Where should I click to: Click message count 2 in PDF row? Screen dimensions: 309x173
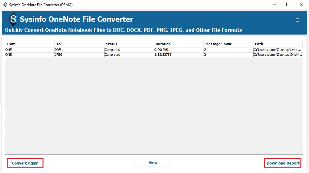coord(228,50)
